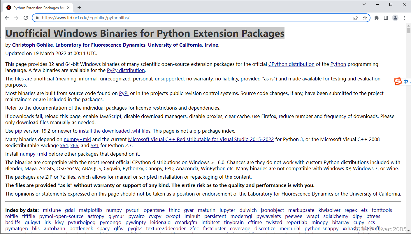Jump to kivy in the index

(59, 222)
